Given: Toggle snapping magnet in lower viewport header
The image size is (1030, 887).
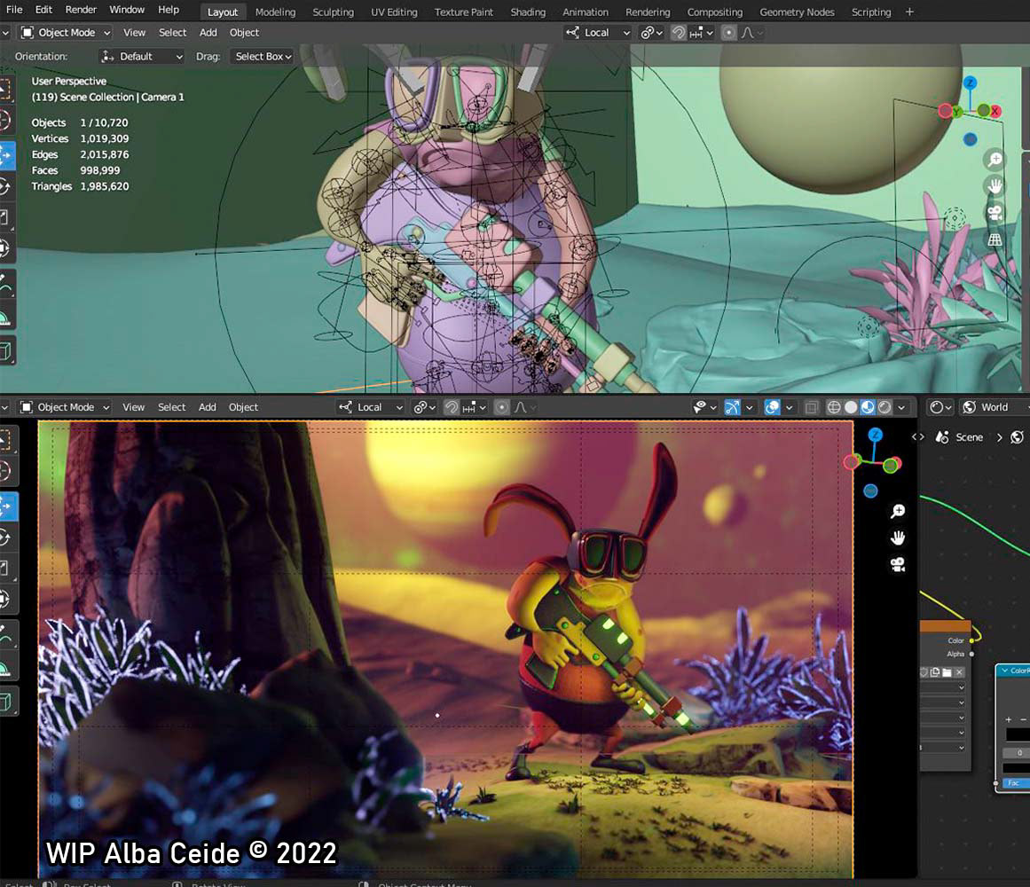Looking at the screenshot, I should point(452,408).
